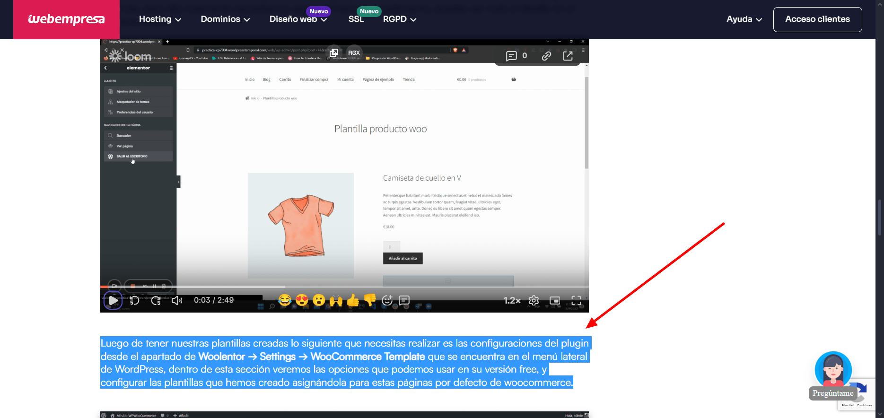The height and width of the screenshot is (418, 884).
Task: Expand the Hosting menu
Action: (160, 19)
